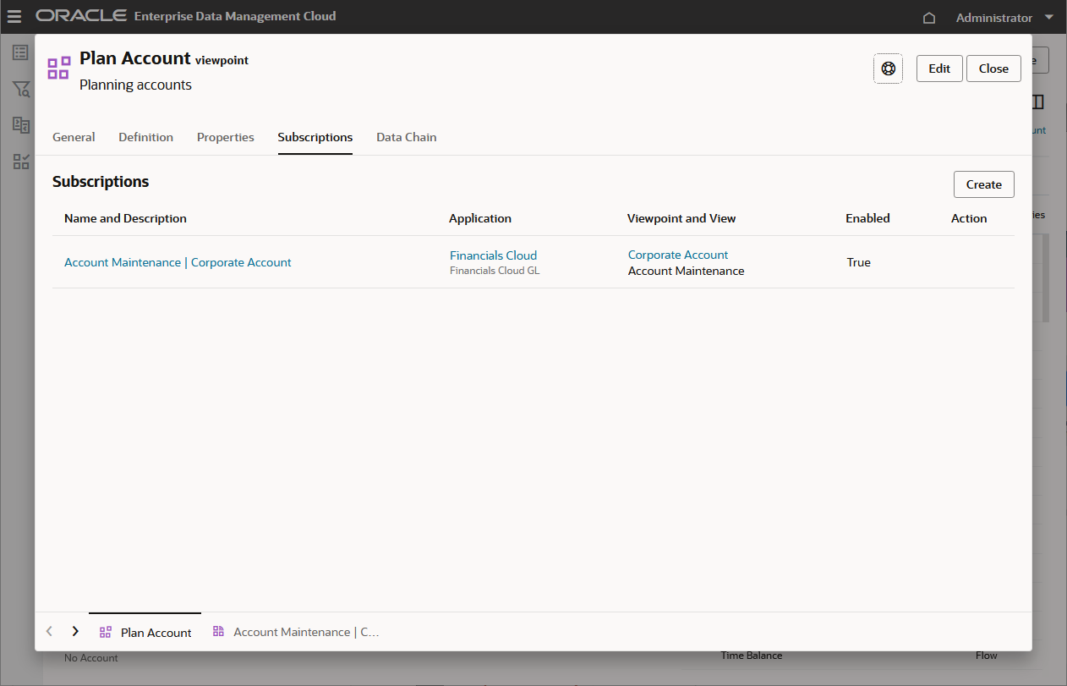Open the Corporate Account viewpoint link
This screenshot has height=686, width=1067.
point(678,255)
